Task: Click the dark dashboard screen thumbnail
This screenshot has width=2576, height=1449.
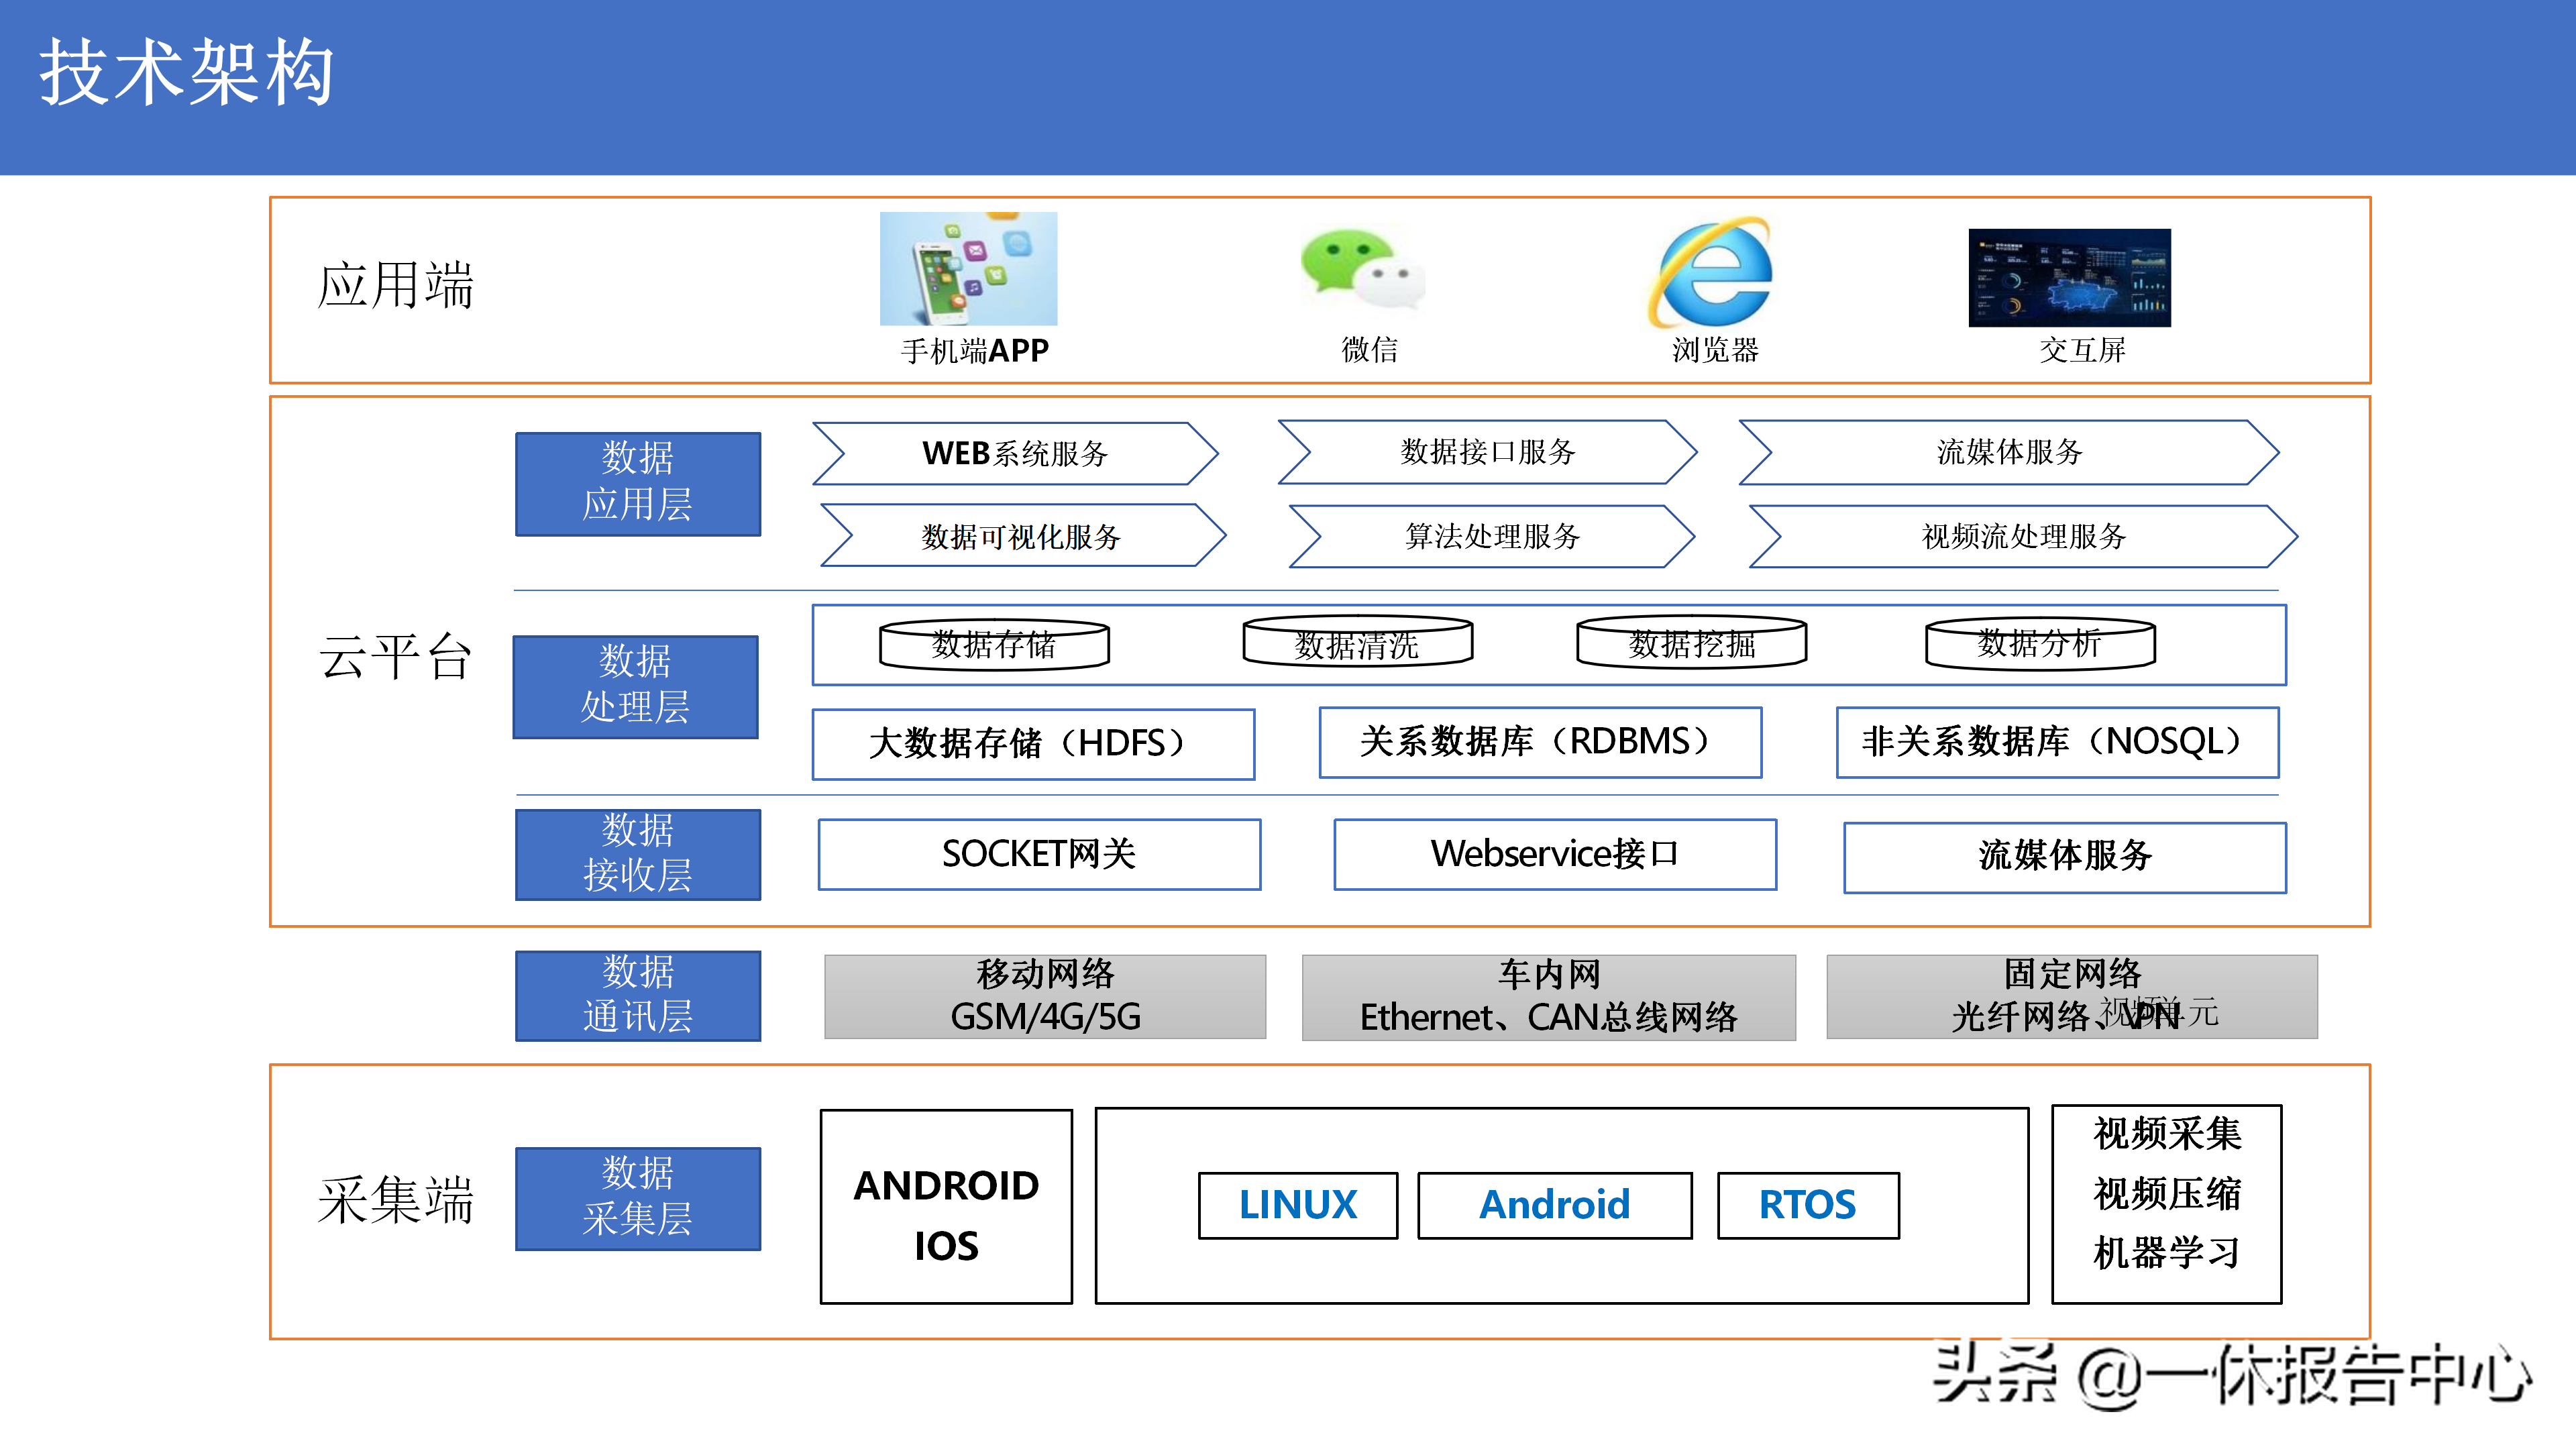Action: (x=2069, y=277)
